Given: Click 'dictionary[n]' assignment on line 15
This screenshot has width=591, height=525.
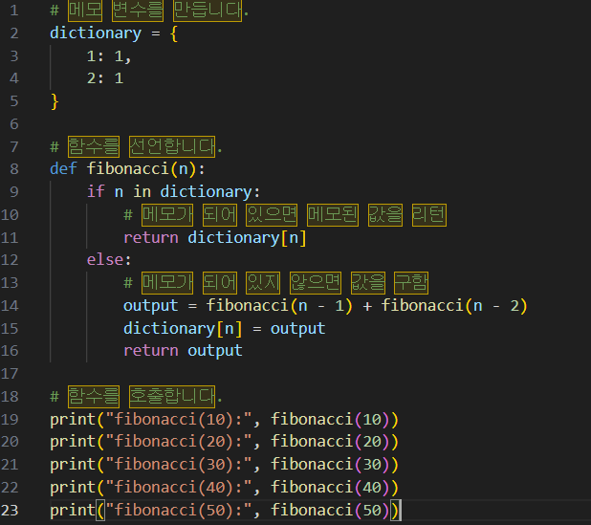Looking at the screenshot, I should tap(183, 328).
